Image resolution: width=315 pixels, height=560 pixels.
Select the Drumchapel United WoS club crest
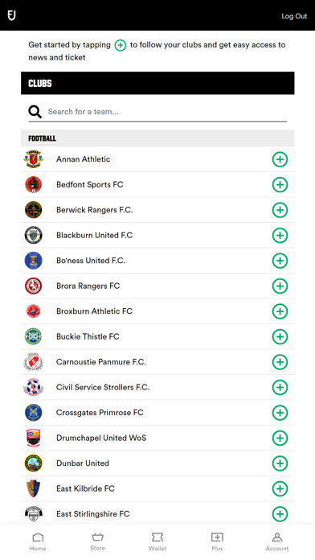[x=34, y=438]
